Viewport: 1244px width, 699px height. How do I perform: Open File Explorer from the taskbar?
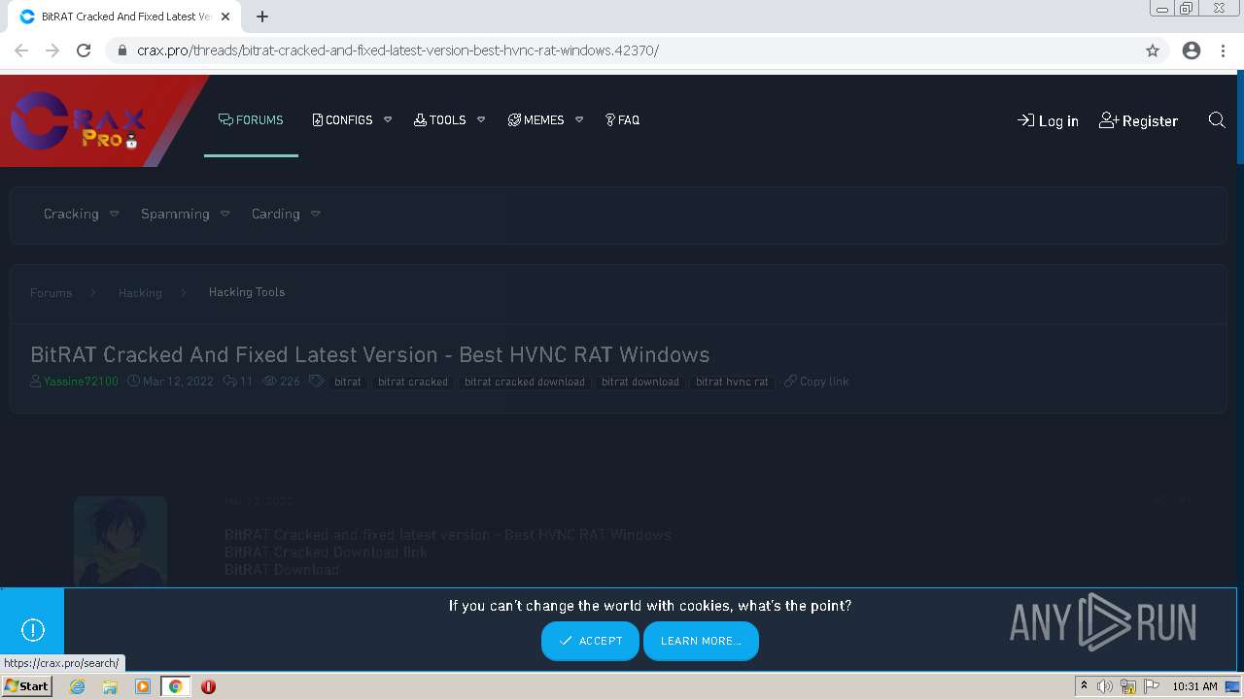coord(110,686)
